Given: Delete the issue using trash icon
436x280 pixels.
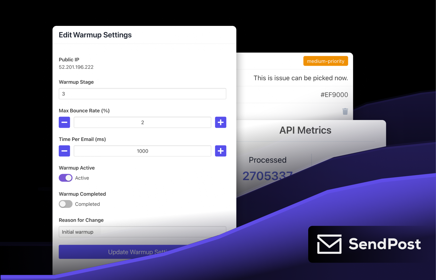Looking at the screenshot, I should [x=345, y=112].
